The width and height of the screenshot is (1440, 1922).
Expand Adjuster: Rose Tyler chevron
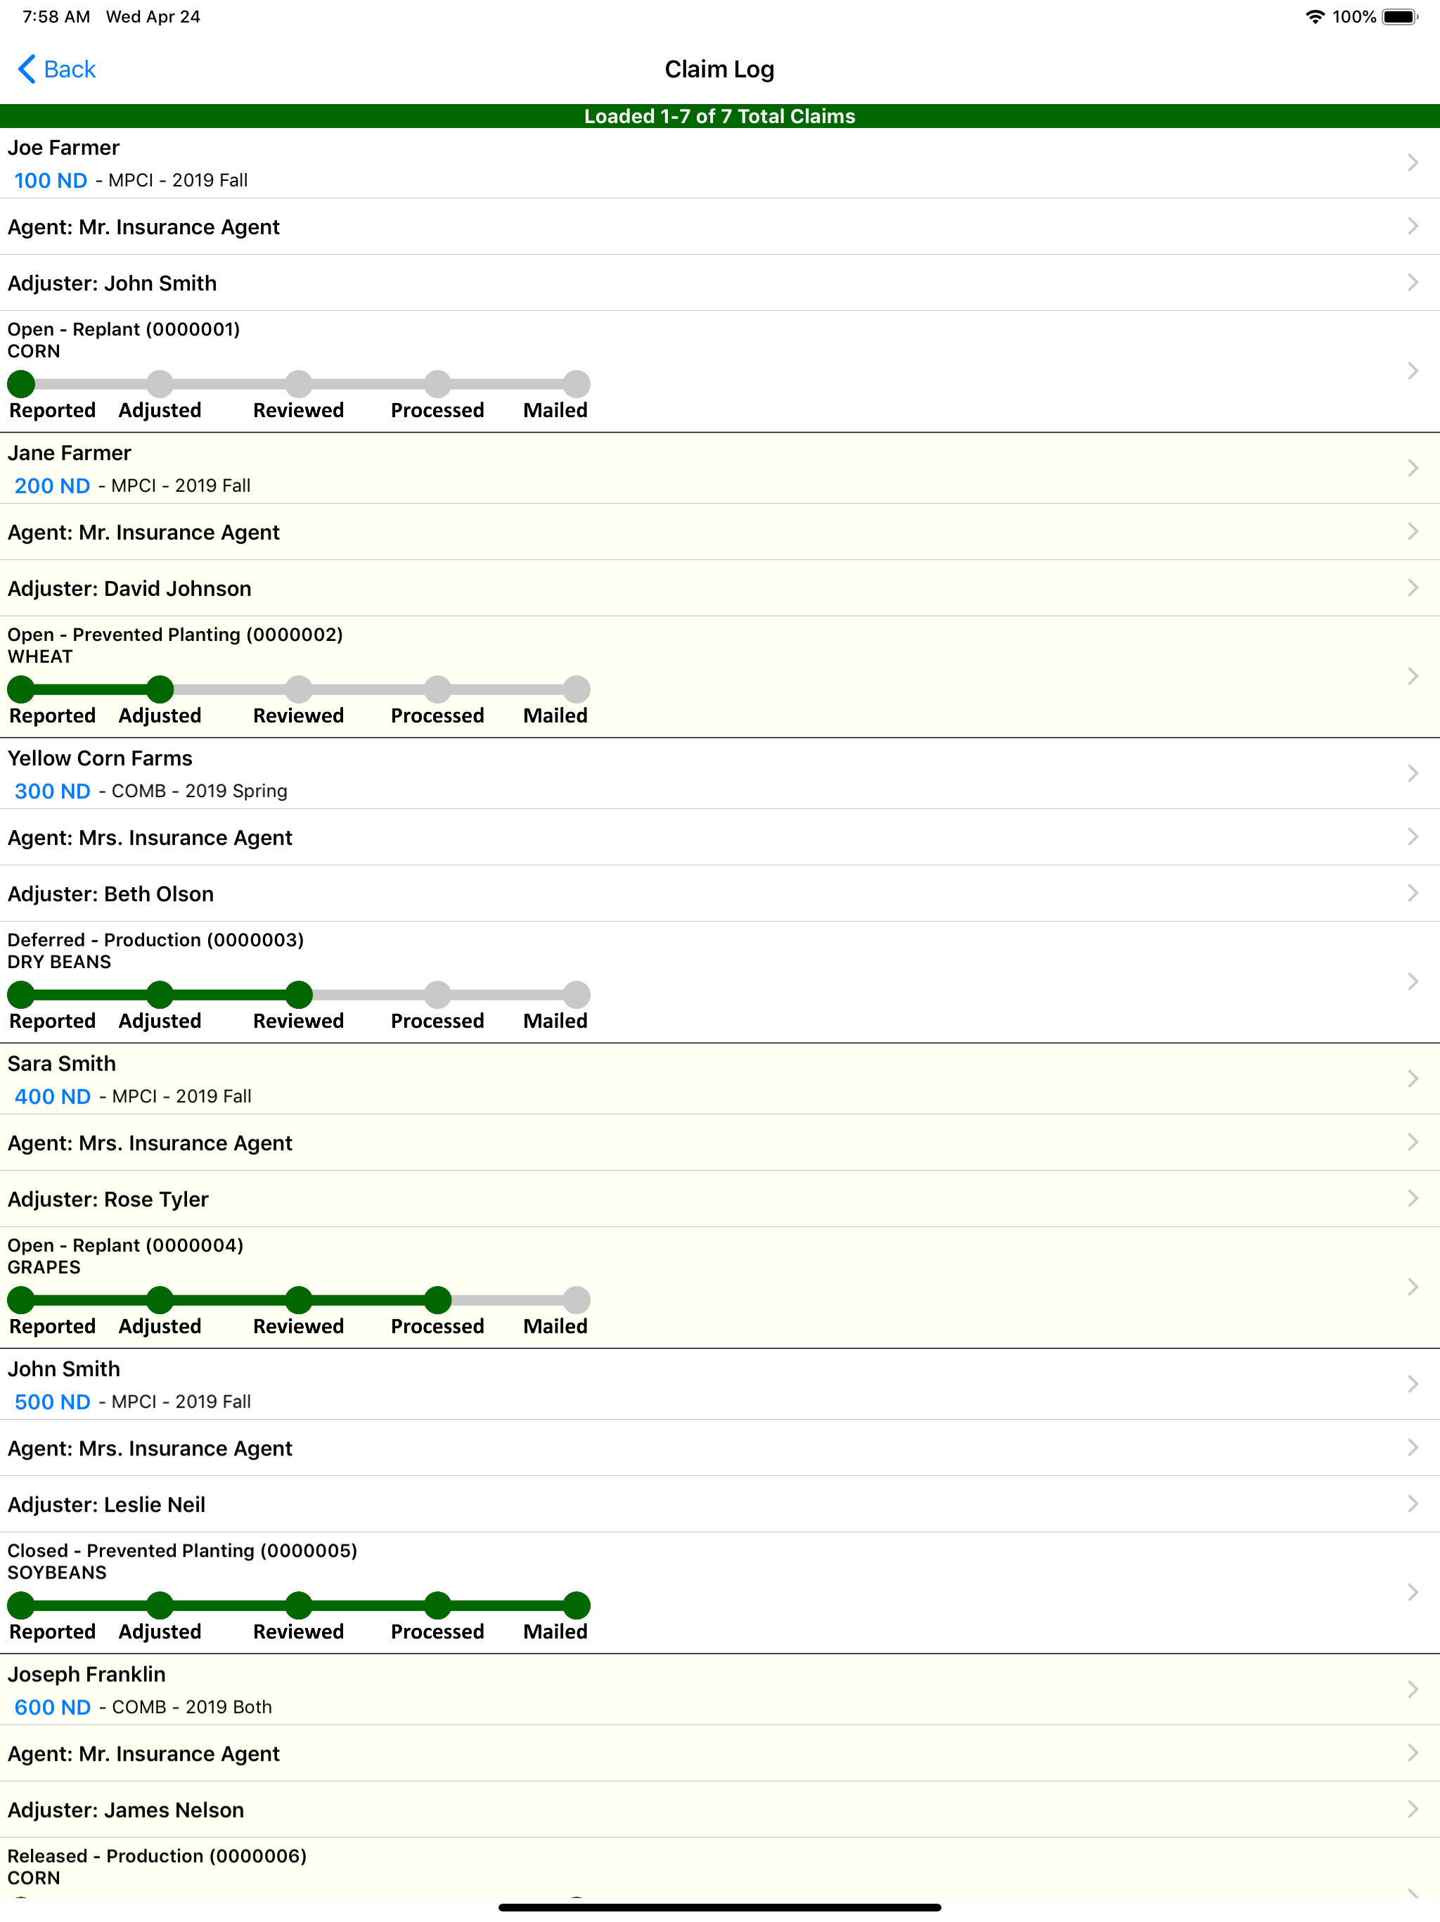click(1412, 1198)
